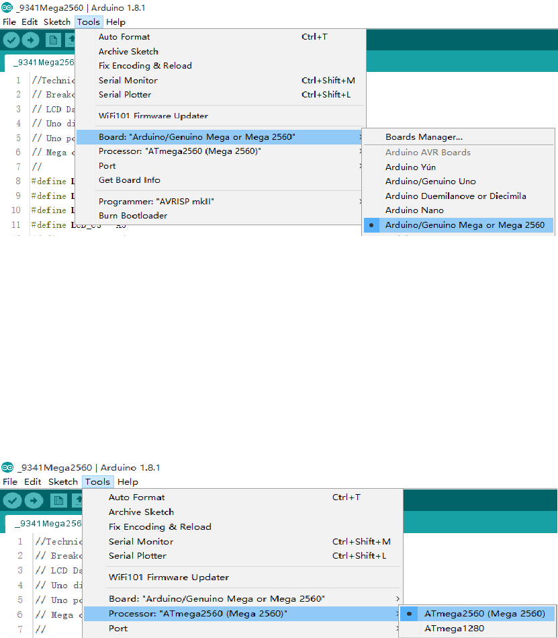This screenshot has height=638, width=558.
Task: Select Arduino/Genuino Mega or Mega 2560 board
Action: point(459,225)
